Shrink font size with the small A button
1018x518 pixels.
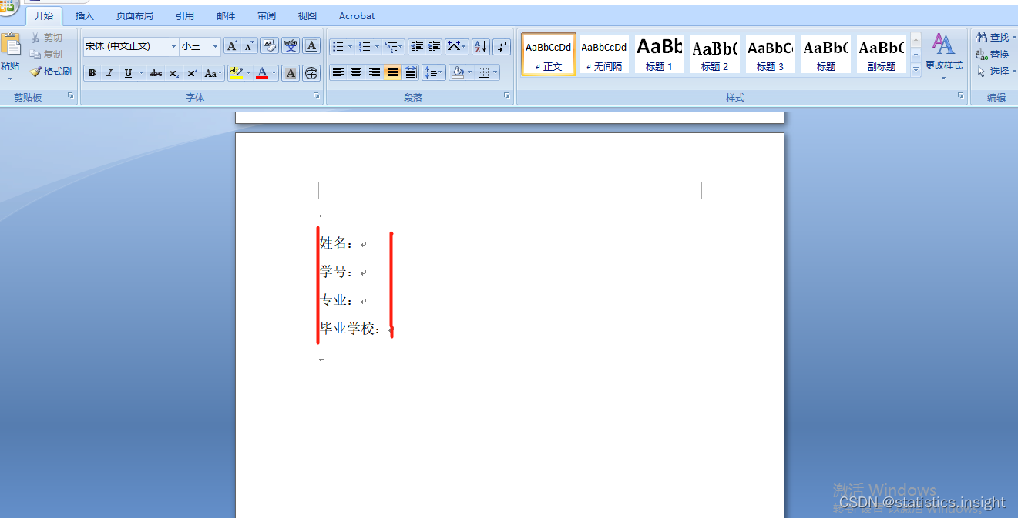click(x=248, y=46)
